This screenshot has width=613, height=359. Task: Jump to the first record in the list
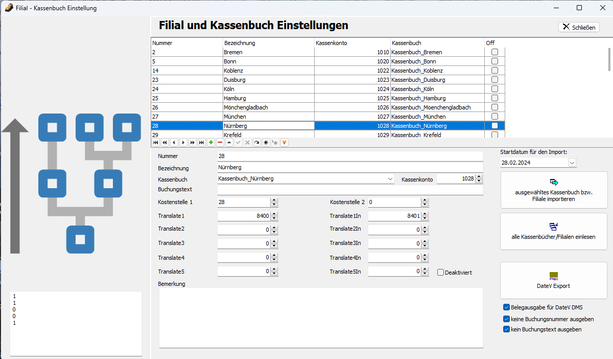[x=156, y=142]
